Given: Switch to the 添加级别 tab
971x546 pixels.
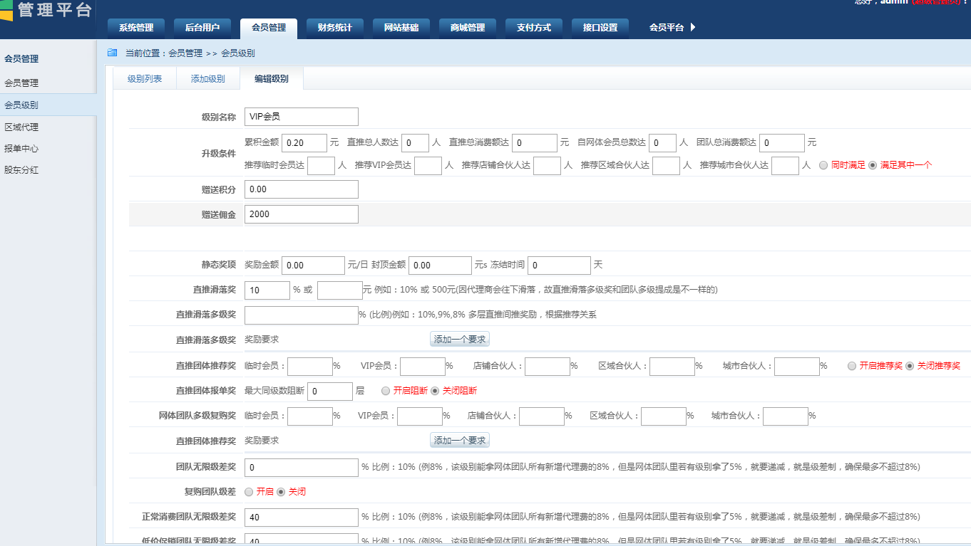Looking at the screenshot, I should pyautogui.click(x=208, y=79).
